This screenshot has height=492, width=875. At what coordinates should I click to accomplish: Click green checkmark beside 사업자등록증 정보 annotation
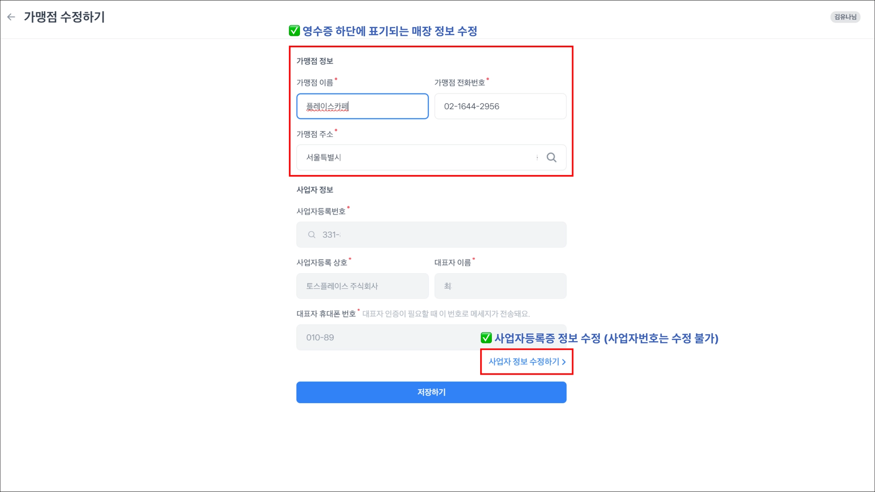coord(486,338)
